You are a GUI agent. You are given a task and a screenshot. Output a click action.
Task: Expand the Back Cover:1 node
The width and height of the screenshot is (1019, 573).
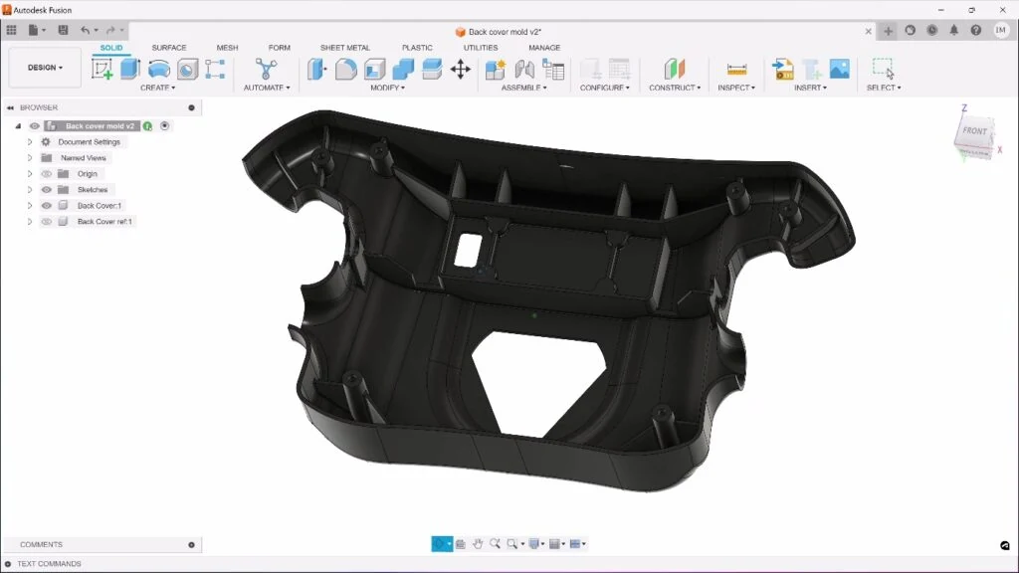[29, 205]
